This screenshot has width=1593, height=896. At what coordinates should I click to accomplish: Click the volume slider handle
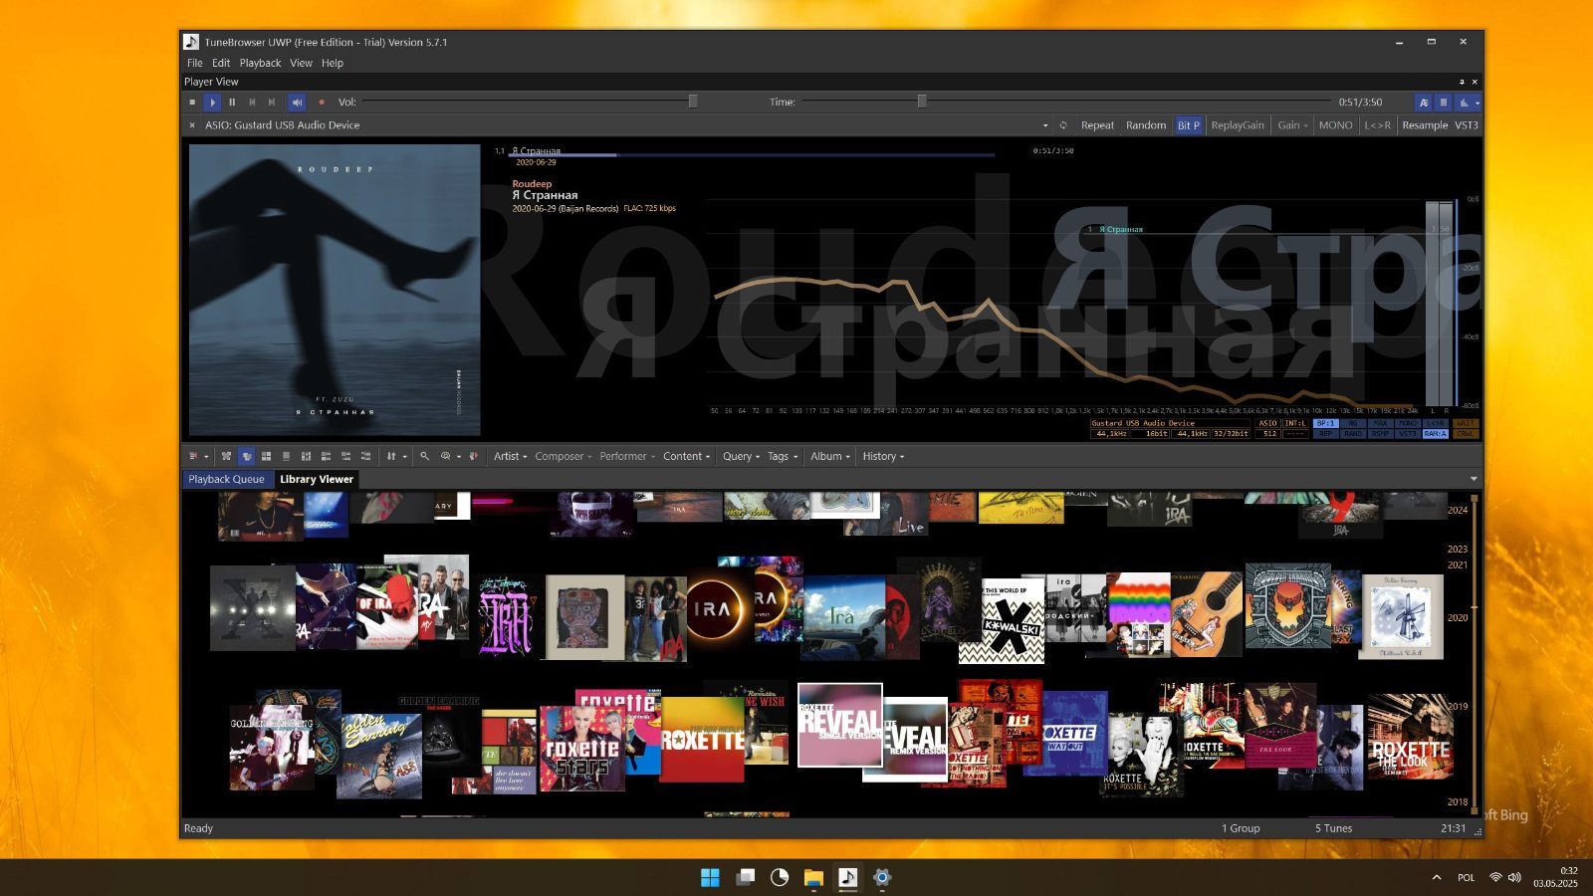tap(693, 102)
